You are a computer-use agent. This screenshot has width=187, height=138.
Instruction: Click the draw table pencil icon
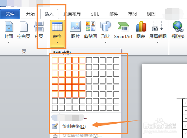tap(55, 127)
